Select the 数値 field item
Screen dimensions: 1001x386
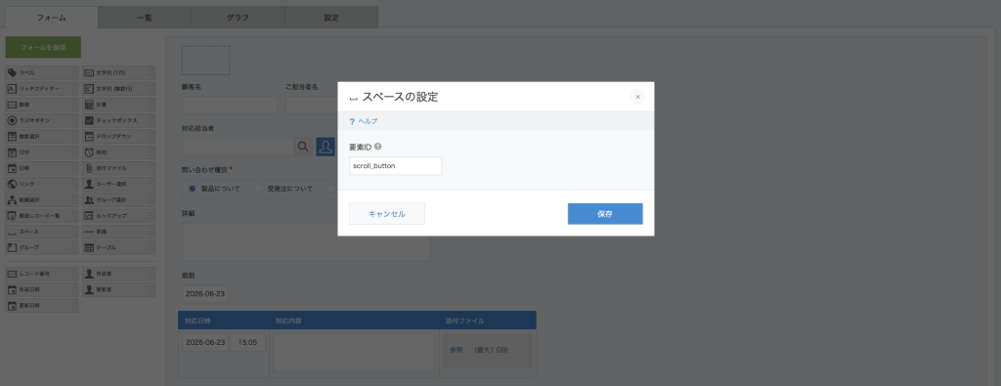tap(41, 105)
